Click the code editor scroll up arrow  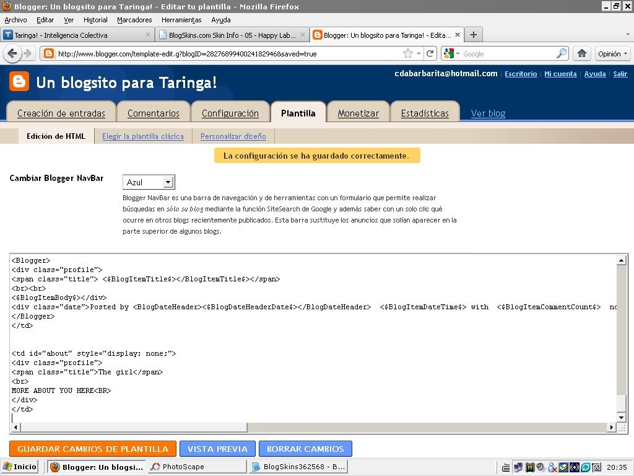coord(622,260)
